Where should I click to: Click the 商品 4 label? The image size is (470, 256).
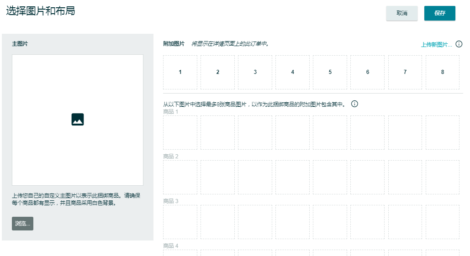170,246
